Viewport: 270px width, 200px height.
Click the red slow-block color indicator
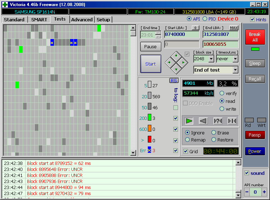(150, 139)
